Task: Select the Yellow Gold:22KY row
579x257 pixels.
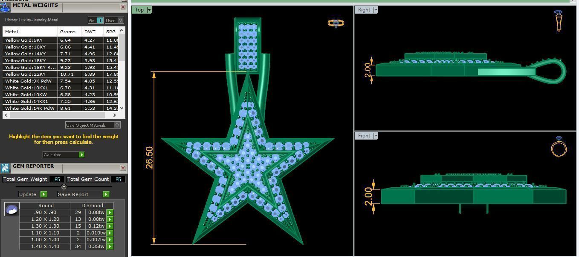Action: [61, 74]
